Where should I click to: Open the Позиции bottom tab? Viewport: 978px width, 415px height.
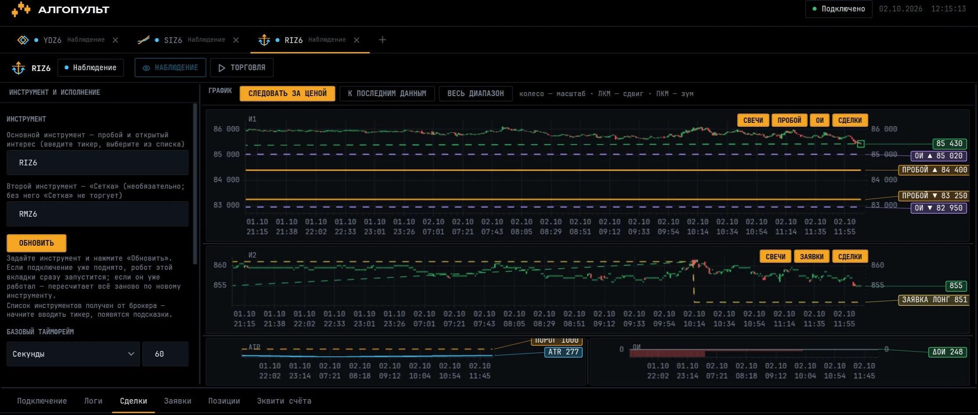(224, 401)
